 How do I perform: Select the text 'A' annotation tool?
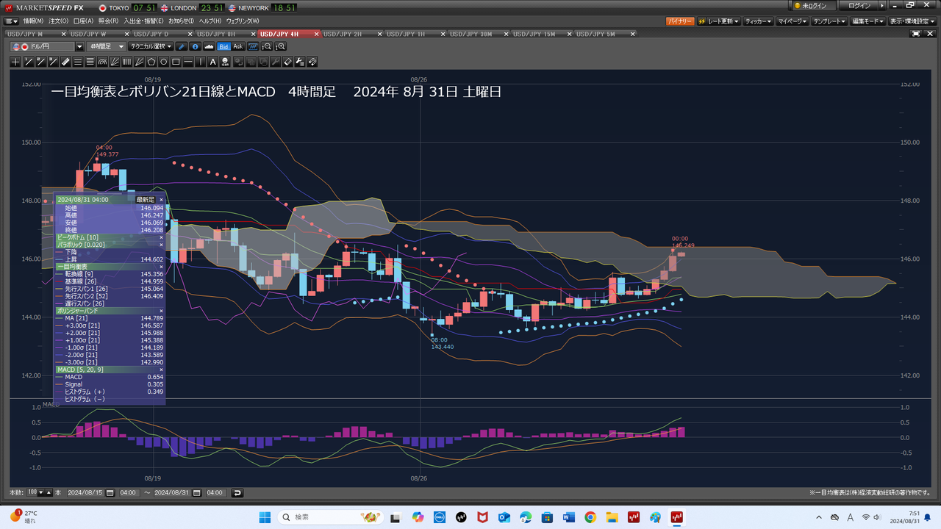(x=213, y=62)
